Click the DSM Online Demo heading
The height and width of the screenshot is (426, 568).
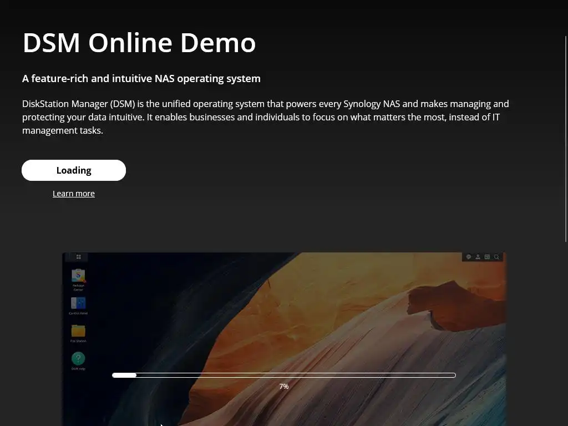pyautogui.click(x=139, y=43)
